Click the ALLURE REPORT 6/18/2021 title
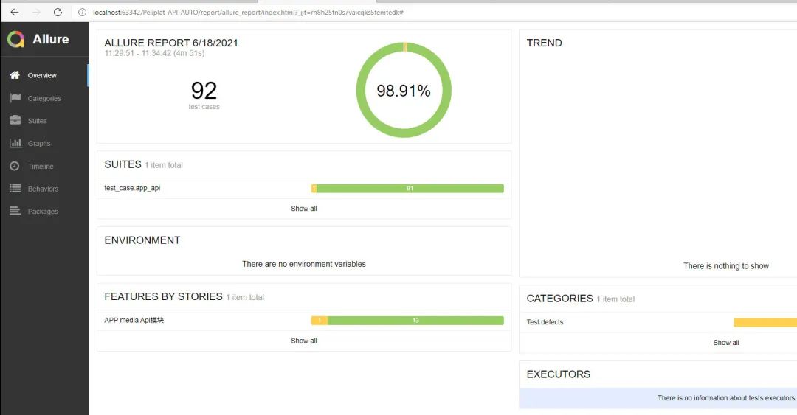 (170, 43)
